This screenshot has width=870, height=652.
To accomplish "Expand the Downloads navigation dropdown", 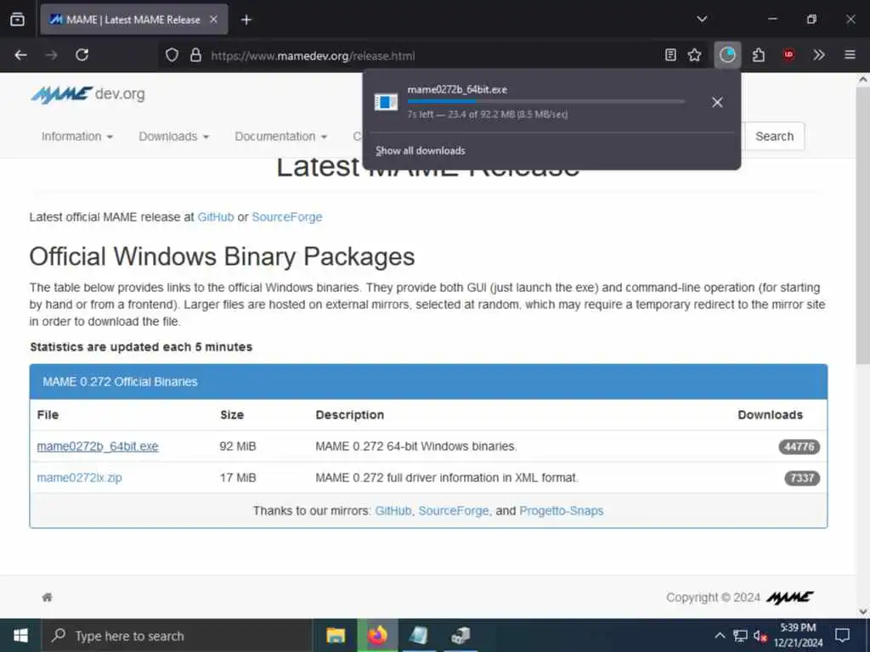I will tap(173, 137).
